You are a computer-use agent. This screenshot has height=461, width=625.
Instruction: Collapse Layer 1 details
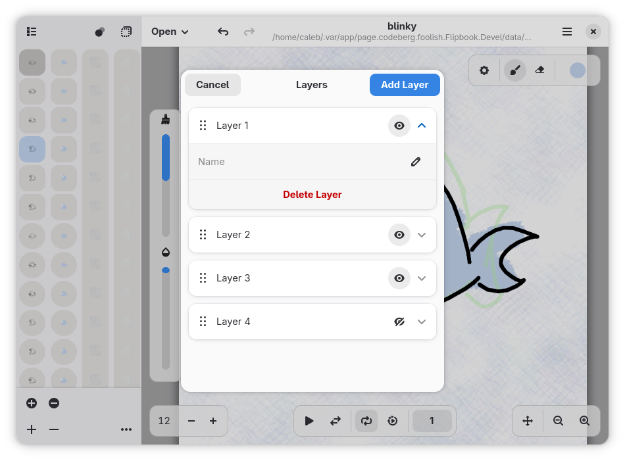tap(422, 126)
